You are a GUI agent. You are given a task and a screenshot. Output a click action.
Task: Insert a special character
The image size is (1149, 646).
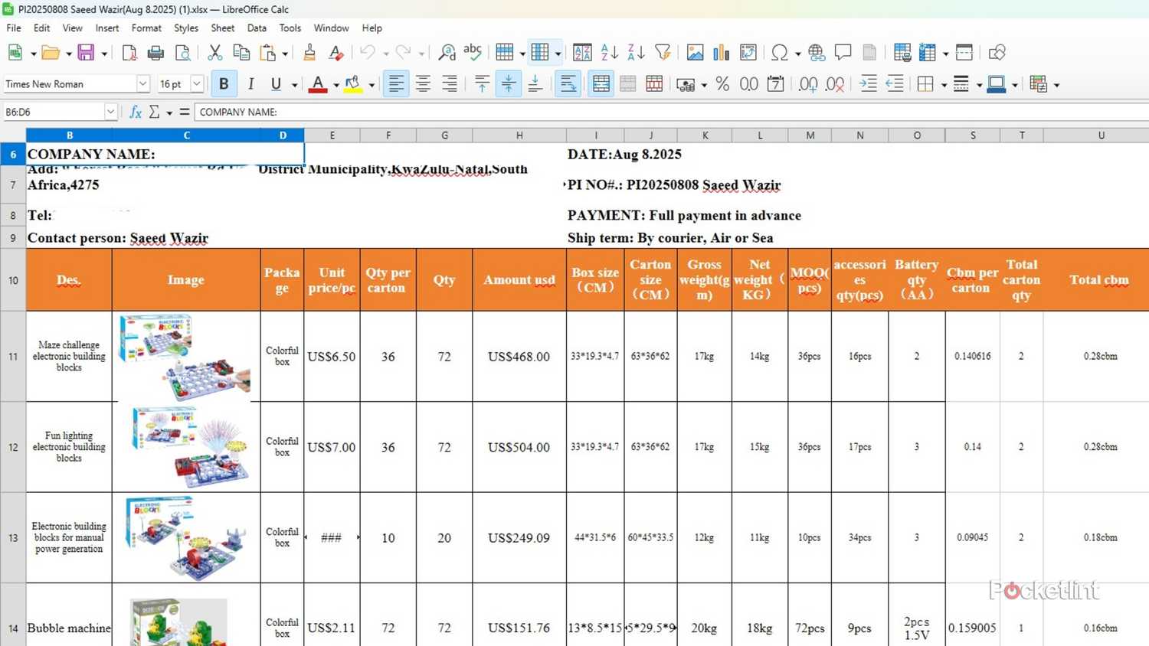(779, 52)
